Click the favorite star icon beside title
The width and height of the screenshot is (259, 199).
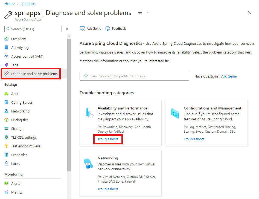pos(140,13)
